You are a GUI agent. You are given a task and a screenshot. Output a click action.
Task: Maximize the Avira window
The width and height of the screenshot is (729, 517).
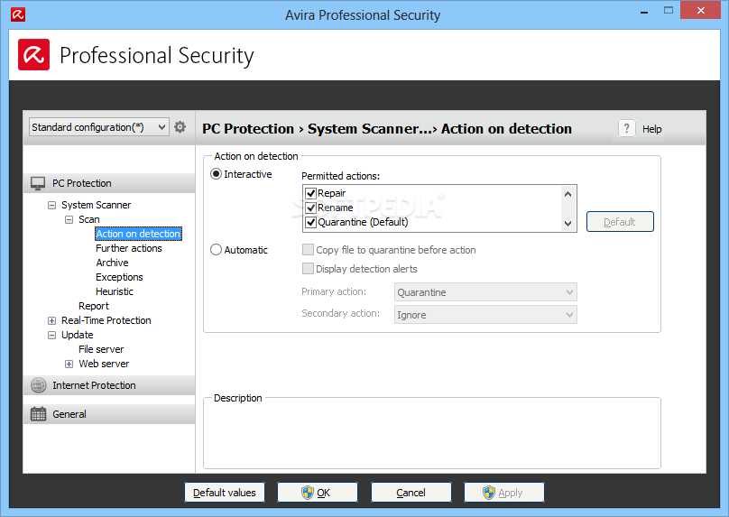coord(668,10)
